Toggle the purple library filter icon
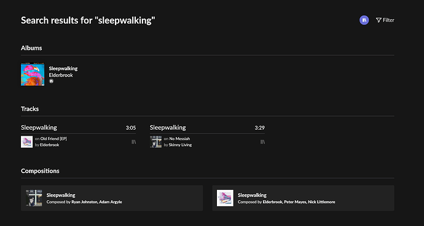 pos(364,20)
